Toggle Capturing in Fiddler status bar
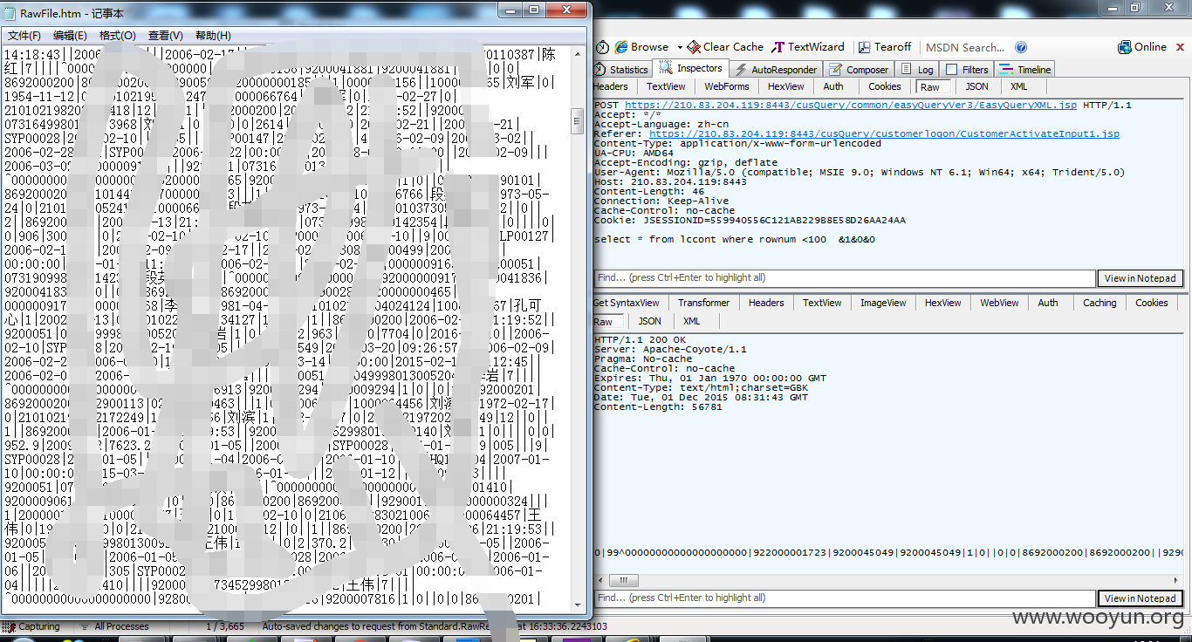This screenshot has width=1192, height=642. pos(32,626)
